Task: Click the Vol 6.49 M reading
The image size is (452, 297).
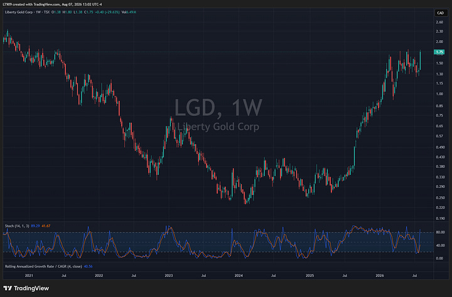Action: [129, 12]
